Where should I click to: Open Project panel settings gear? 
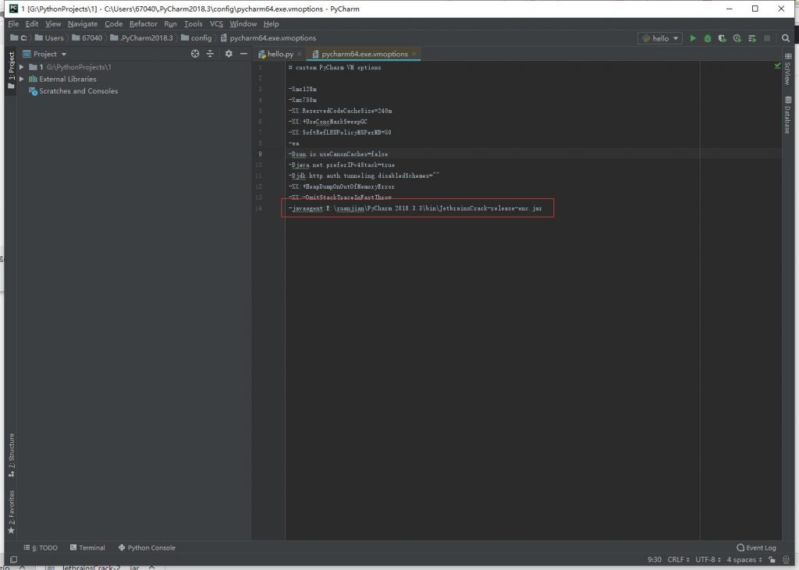click(229, 54)
